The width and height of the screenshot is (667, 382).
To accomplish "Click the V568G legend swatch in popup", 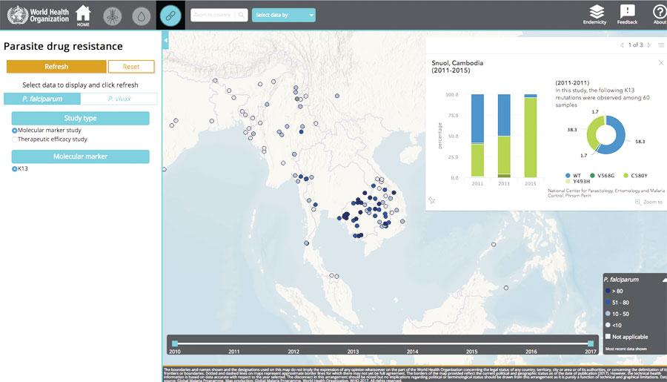I will point(592,176).
